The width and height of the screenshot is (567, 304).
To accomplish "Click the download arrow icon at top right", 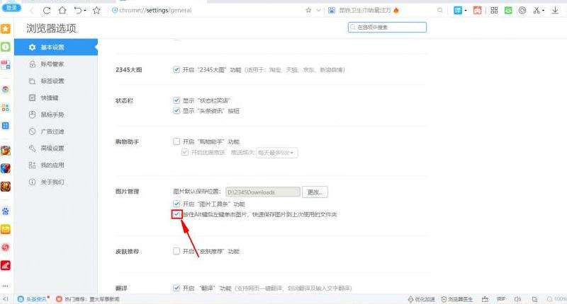I will coord(555,11).
